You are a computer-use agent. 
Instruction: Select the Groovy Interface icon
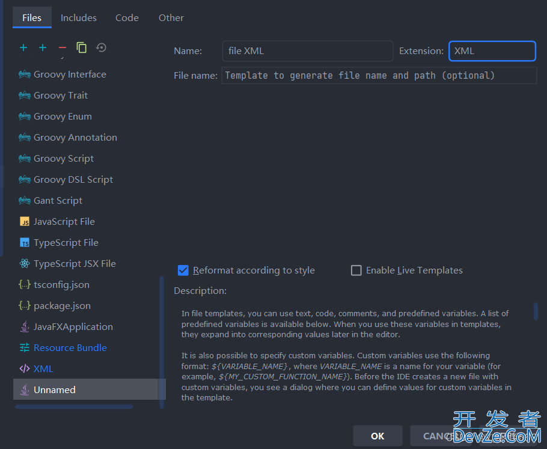pos(25,75)
